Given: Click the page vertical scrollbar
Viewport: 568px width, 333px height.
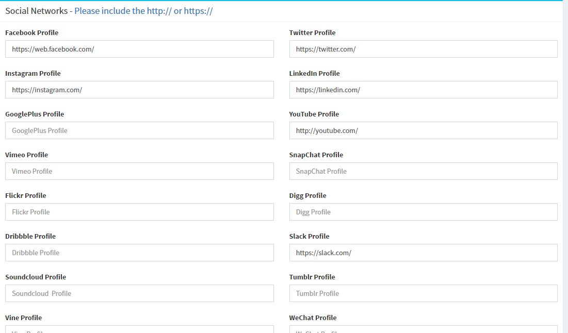Looking at the screenshot, I should tap(565, 166).
